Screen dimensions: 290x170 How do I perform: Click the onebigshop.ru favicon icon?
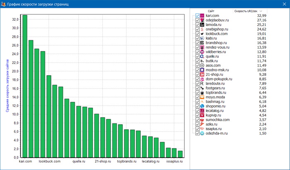[202, 29]
